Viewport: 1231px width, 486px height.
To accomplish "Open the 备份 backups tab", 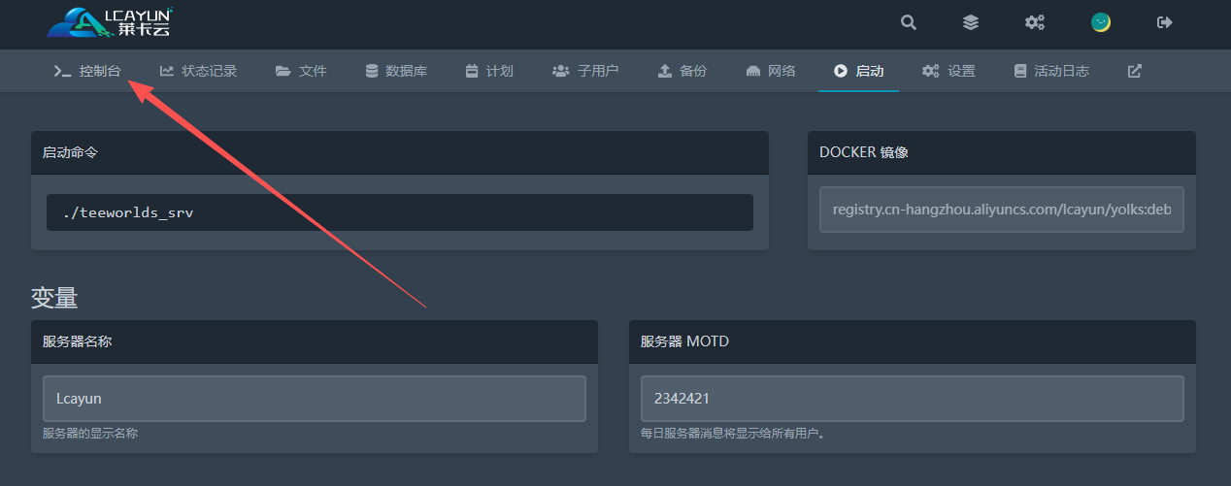I will (682, 71).
